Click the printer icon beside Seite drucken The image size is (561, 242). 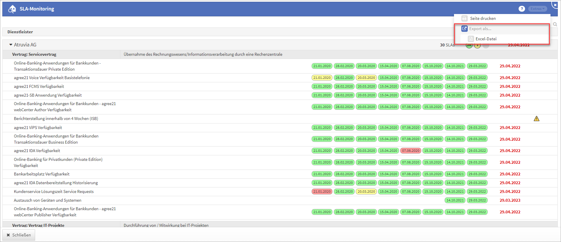[464, 18]
